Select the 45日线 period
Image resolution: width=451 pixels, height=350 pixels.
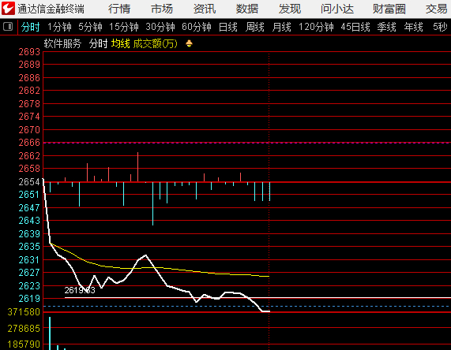click(355, 27)
